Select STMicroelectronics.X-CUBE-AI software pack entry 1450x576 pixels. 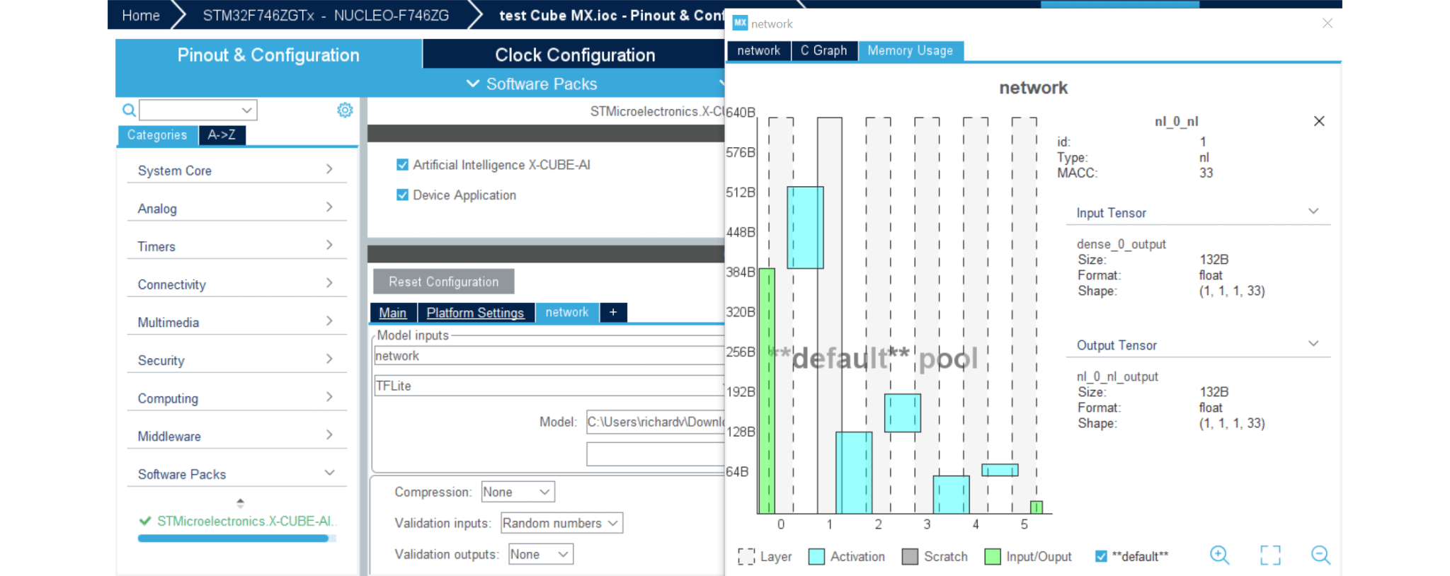click(x=246, y=522)
